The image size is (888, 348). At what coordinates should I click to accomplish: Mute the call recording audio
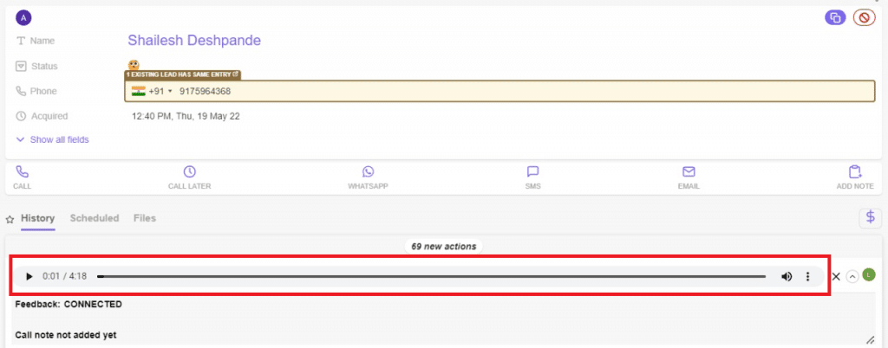tap(787, 276)
